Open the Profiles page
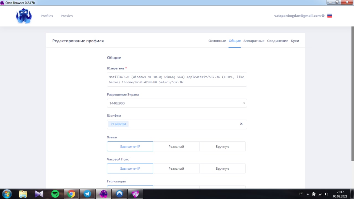 click(47, 16)
